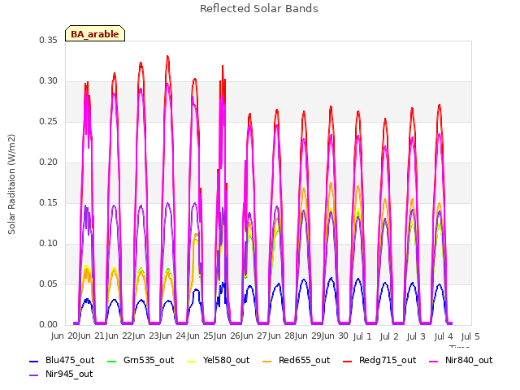Toggle the Blu475_out series label
This screenshot has height=390, width=520.
click(70, 361)
